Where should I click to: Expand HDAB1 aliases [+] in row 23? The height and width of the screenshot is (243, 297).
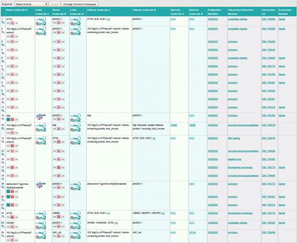(116, 223)
